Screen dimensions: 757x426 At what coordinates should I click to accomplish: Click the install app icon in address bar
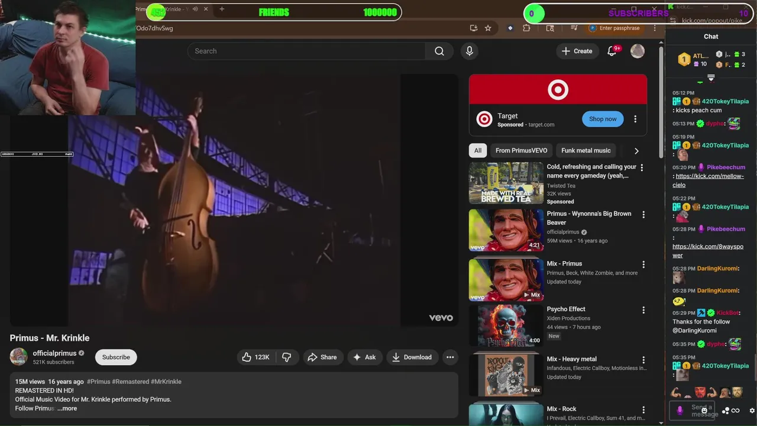click(473, 28)
